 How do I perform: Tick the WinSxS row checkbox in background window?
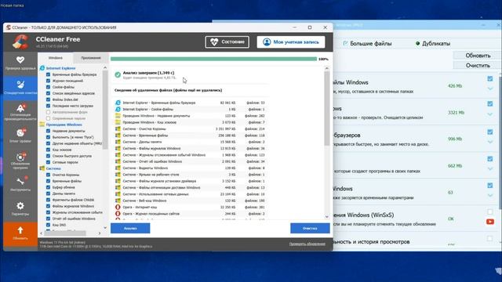[x=489, y=211]
